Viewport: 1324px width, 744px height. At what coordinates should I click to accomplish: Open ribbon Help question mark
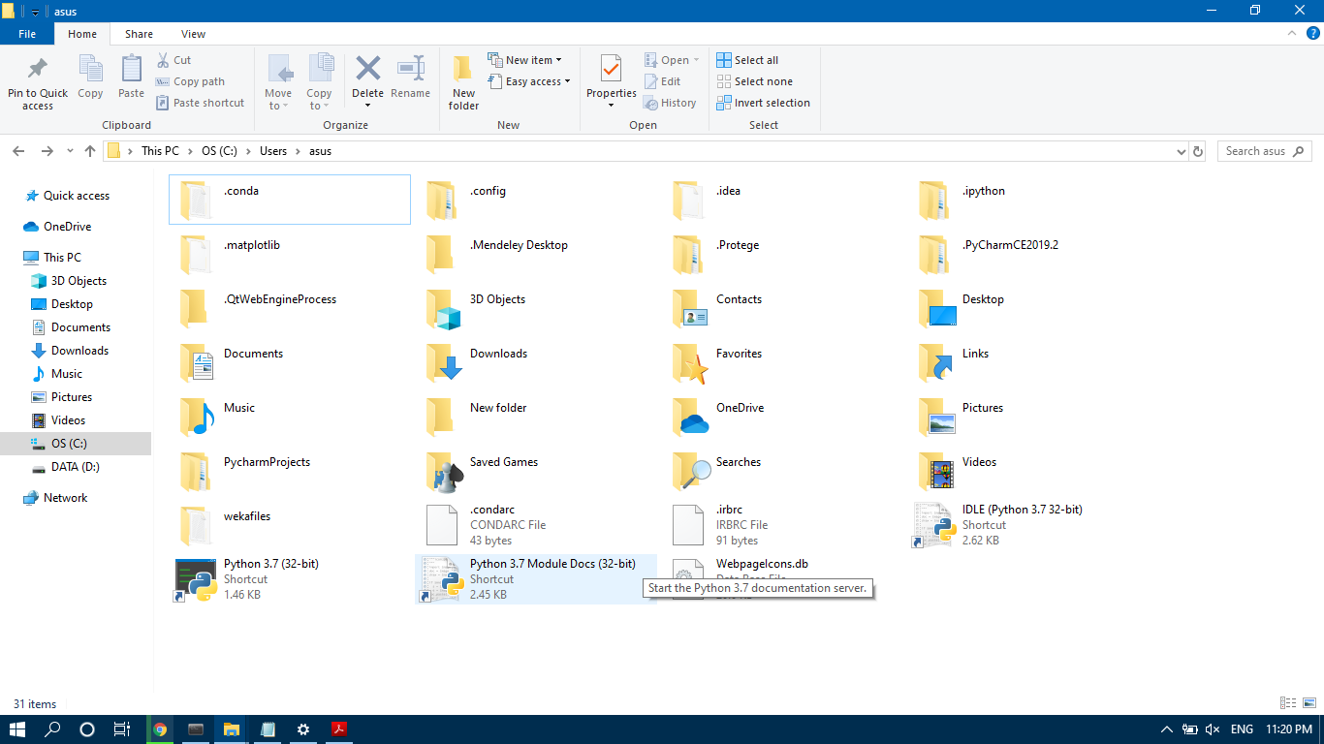point(1311,33)
